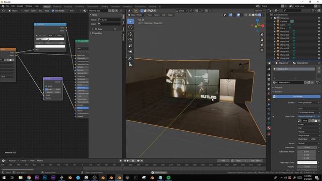This screenshot has width=322, height=181.
Task: Choose the Measure ruler tool
Action: click(130, 64)
